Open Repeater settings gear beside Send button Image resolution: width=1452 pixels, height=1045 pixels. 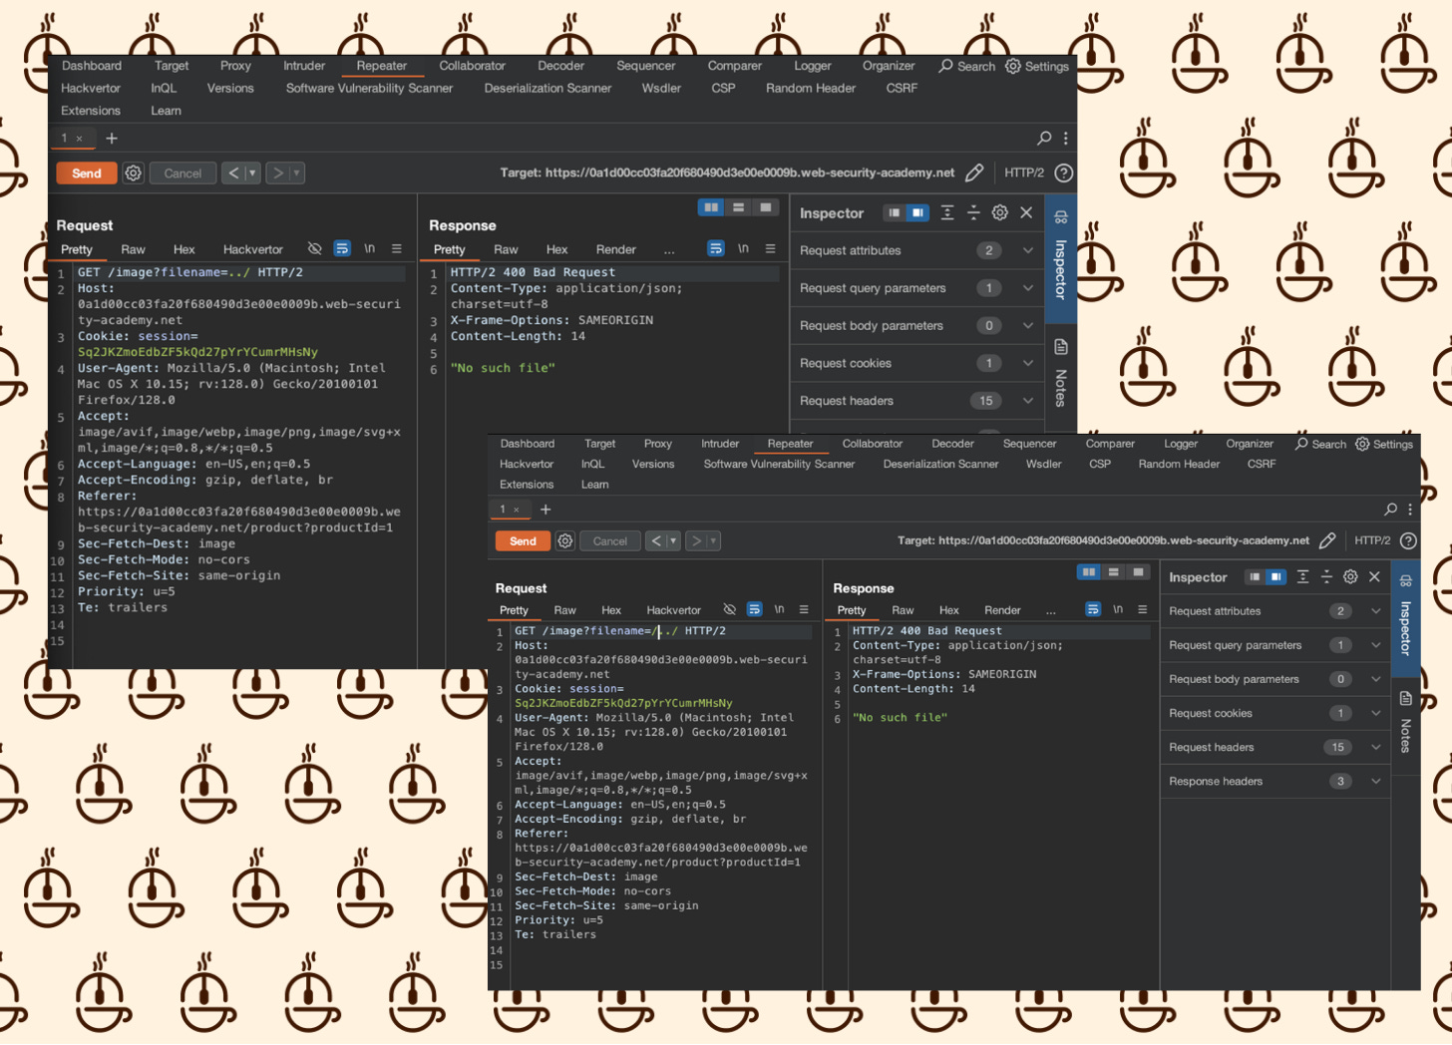point(133,173)
